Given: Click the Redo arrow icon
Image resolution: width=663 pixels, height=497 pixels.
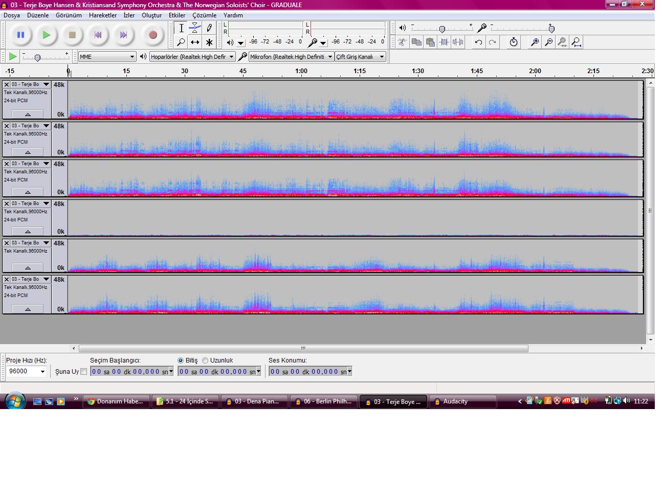Looking at the screenshot, I should [492, 42].
